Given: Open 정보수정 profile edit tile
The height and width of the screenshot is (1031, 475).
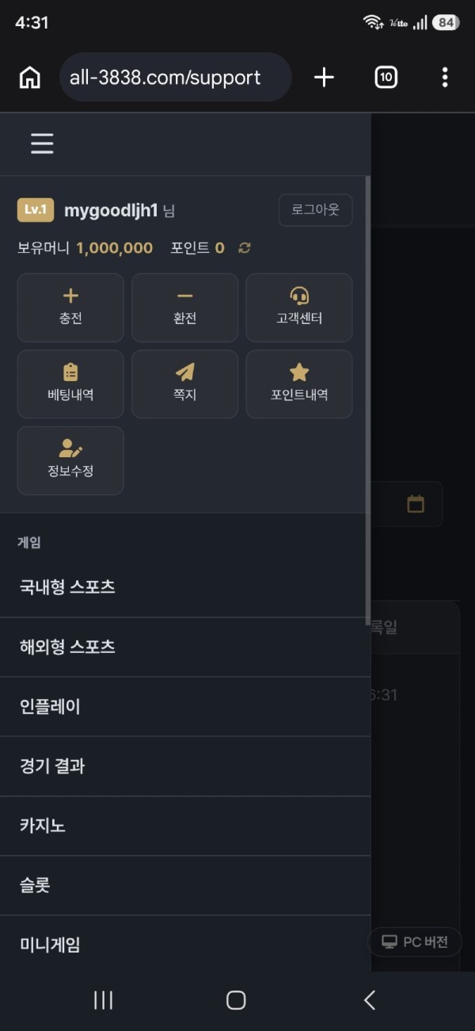Looking at the screenshot, I should 70,460.
